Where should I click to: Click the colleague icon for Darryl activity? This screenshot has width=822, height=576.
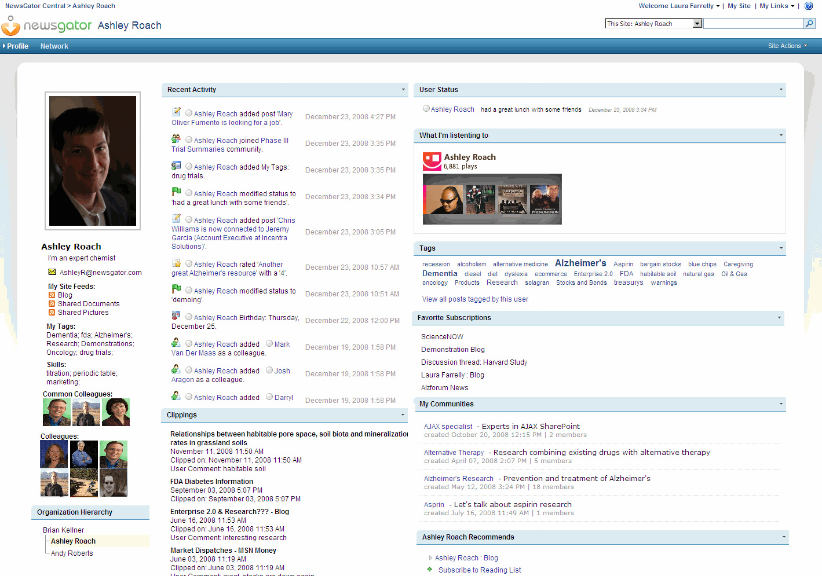click(176, 396)
